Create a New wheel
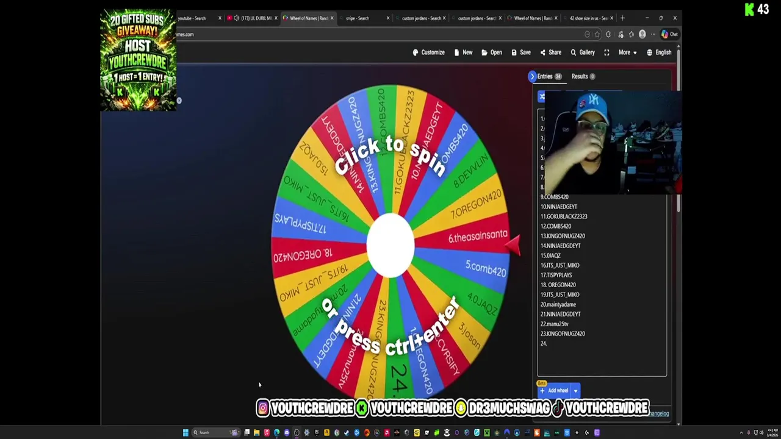Image resolution: width=781 pixels, height=439 pixels. click(x=463, y=52)
